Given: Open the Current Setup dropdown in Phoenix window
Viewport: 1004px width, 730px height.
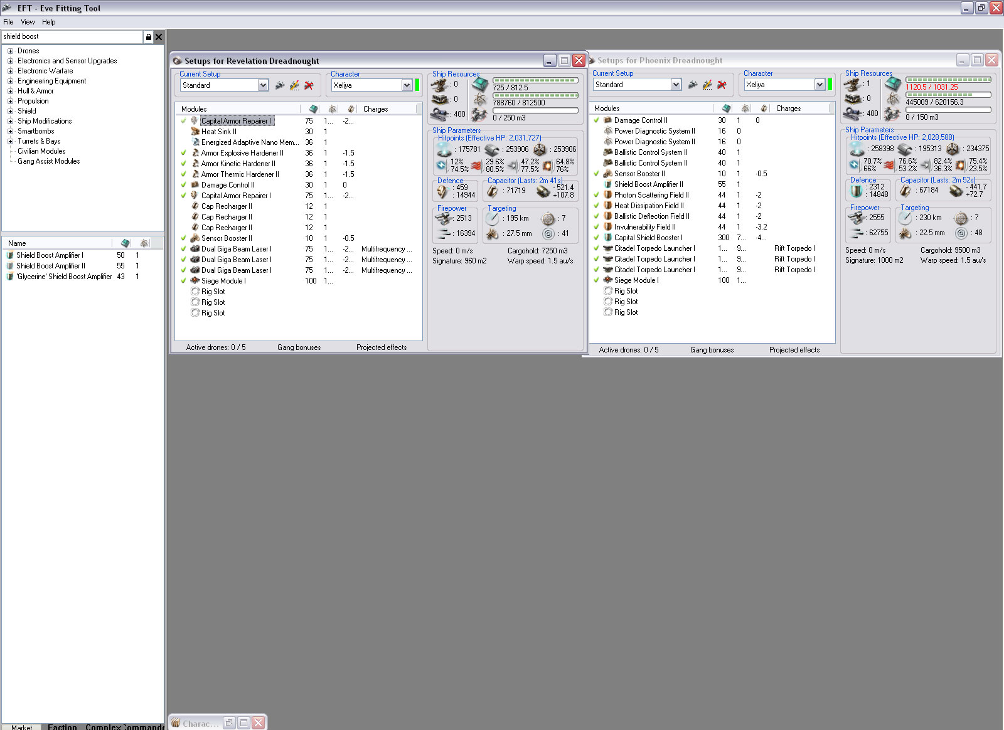Looking at the screenshot, I should coord(676,85).
